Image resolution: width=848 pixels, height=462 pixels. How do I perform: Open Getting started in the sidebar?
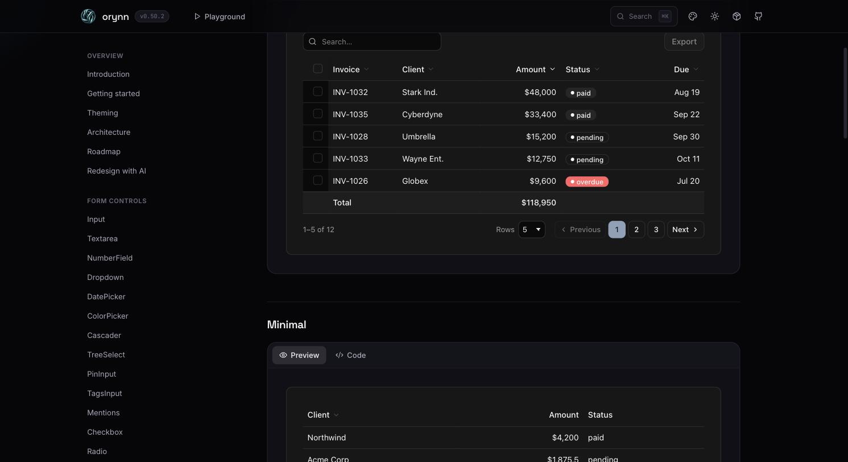tap(113, 93)
